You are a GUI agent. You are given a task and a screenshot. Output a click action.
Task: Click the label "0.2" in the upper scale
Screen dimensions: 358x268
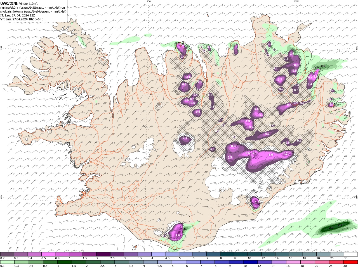click(2, 258)
